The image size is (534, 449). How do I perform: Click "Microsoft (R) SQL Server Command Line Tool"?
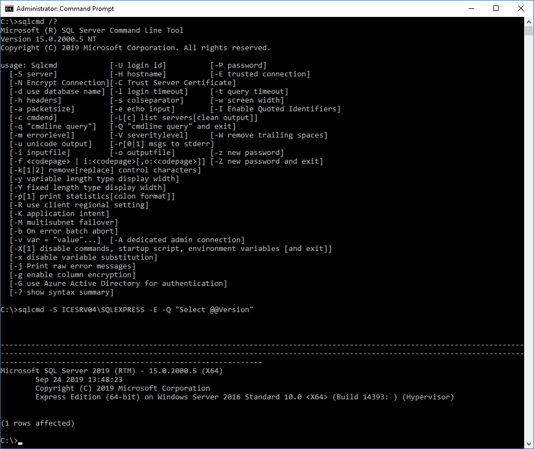point(92,31)
